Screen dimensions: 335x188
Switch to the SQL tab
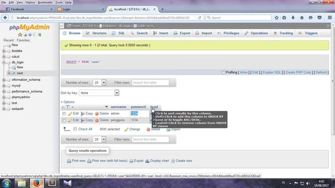click(118, 33)
